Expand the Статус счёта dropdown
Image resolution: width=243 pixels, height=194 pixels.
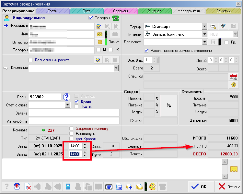coord(68,105)
